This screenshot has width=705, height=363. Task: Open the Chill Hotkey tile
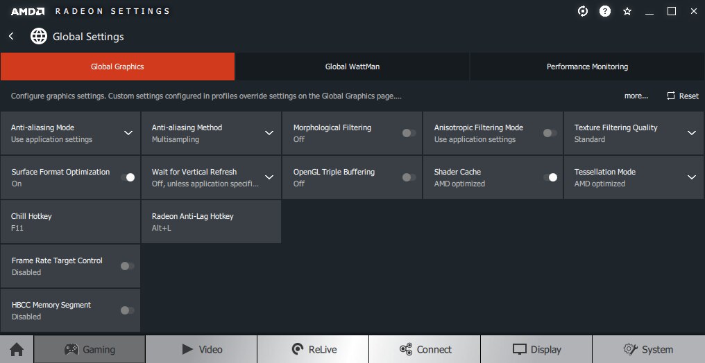(x=70, y=222)
